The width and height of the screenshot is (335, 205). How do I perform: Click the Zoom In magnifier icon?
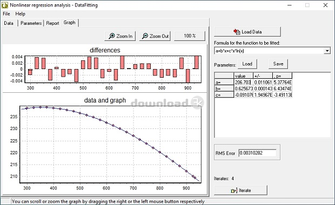(111, 36)
